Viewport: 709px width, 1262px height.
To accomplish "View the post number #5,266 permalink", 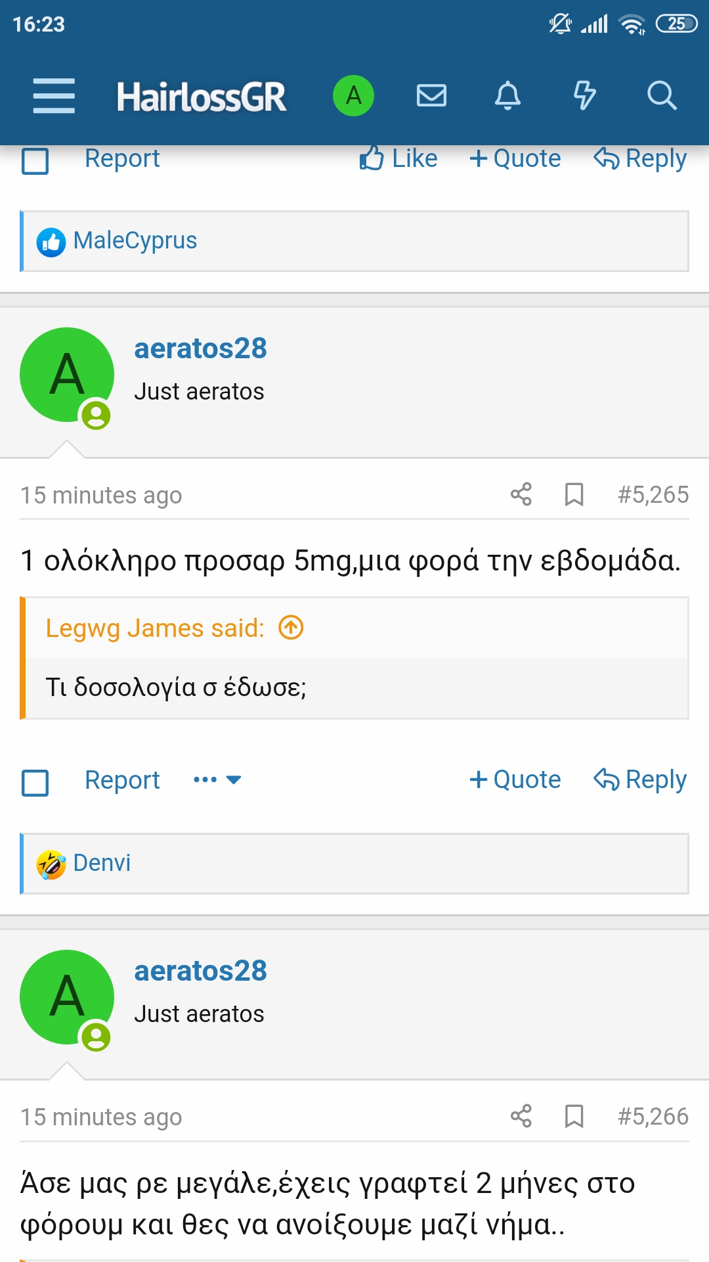I will coord(653,1116).
